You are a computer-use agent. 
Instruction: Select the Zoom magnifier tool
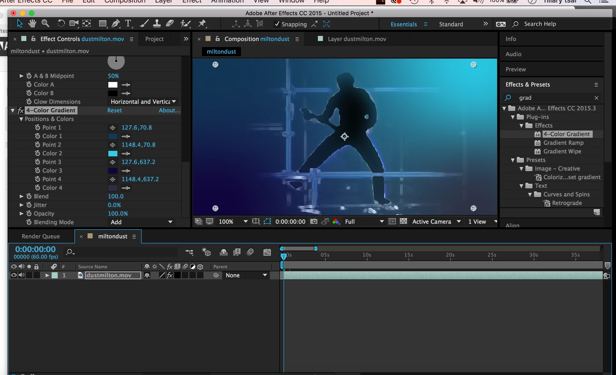[x=45, y=24]
